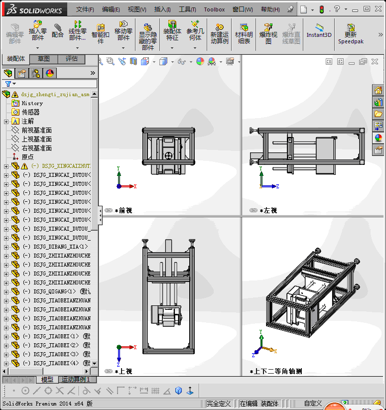Click the Instant3D toolbar icon
This screenshot has width=386, height=410.
pyautogui.click(x=319, y=31)
